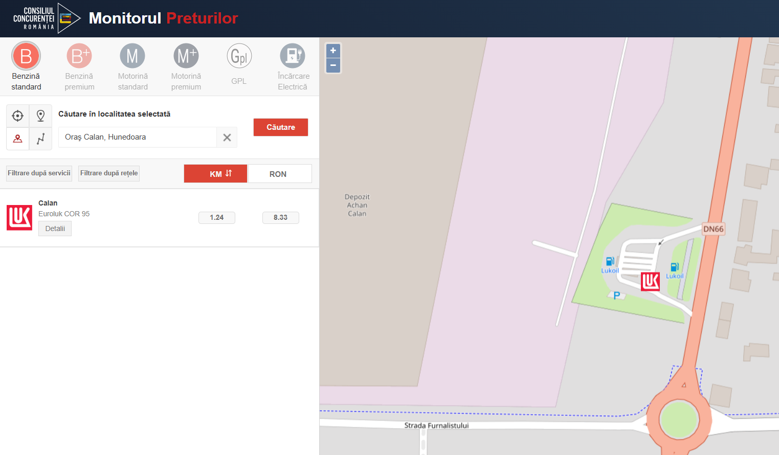Clear the locality search field

coord(227,138)
